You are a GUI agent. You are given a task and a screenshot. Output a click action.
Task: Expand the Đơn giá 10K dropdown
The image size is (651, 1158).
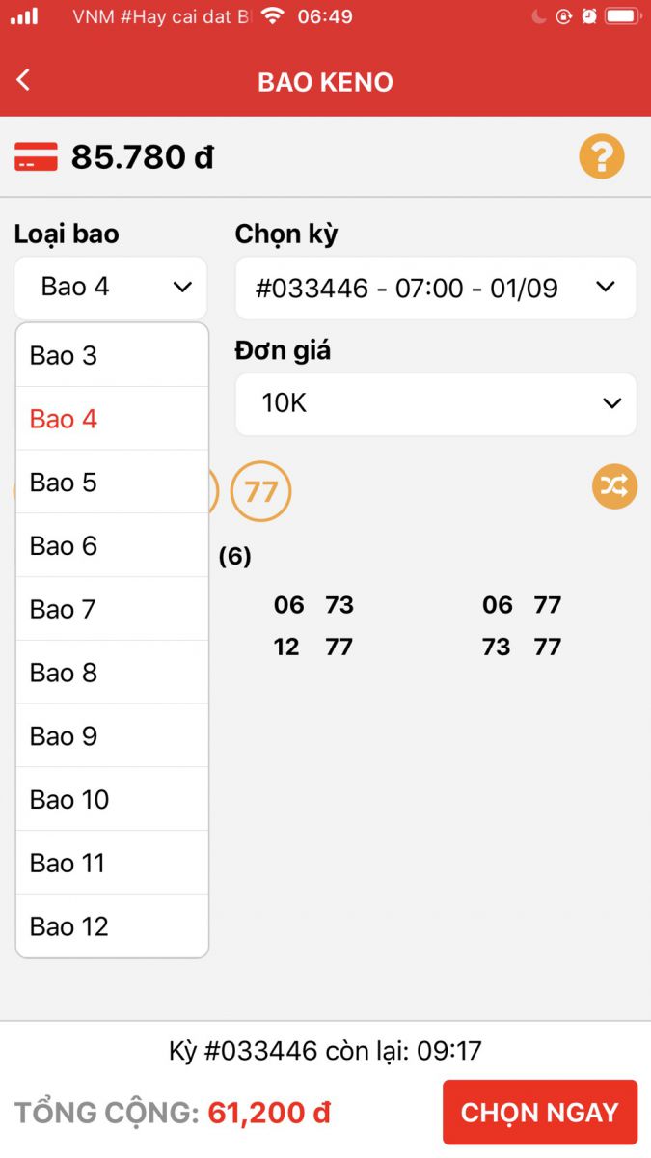click(435, 403)
